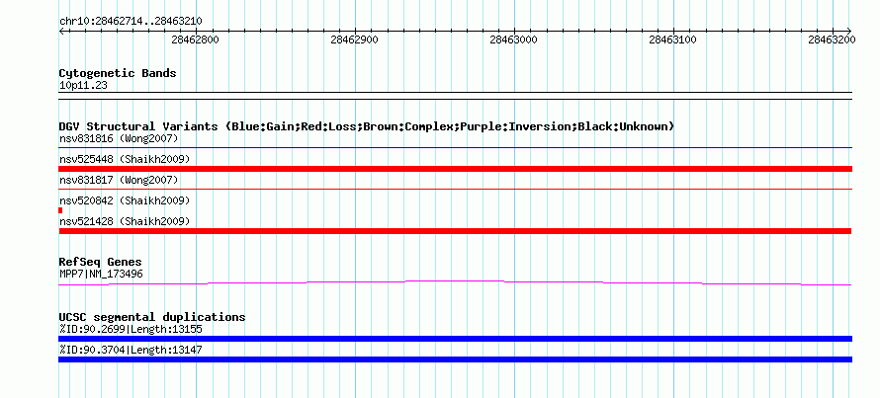Click the red loss bar of nsv525448
The height and width of the screenshot is (398, 880).
(455, 169)
